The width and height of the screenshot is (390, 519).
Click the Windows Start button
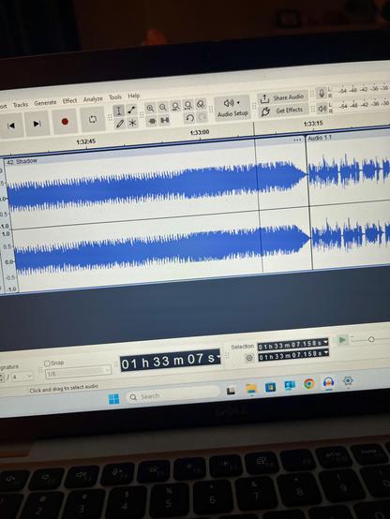[x=113, y=399]
